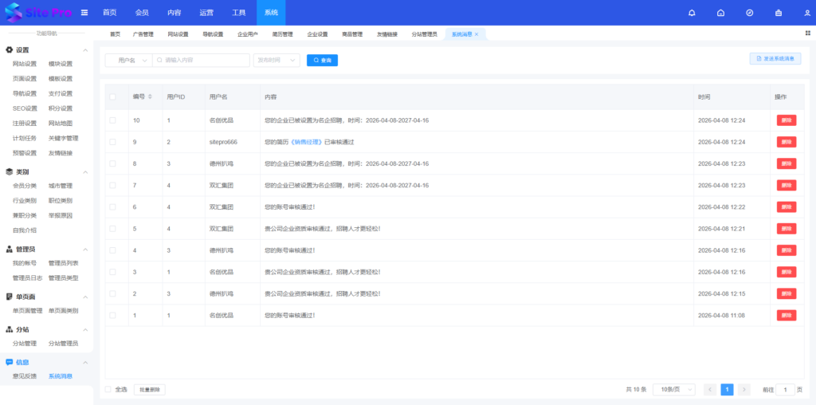Collapse the 信息 section chevron
Screen dimensions: 816x405
click(x=85, y=362)
